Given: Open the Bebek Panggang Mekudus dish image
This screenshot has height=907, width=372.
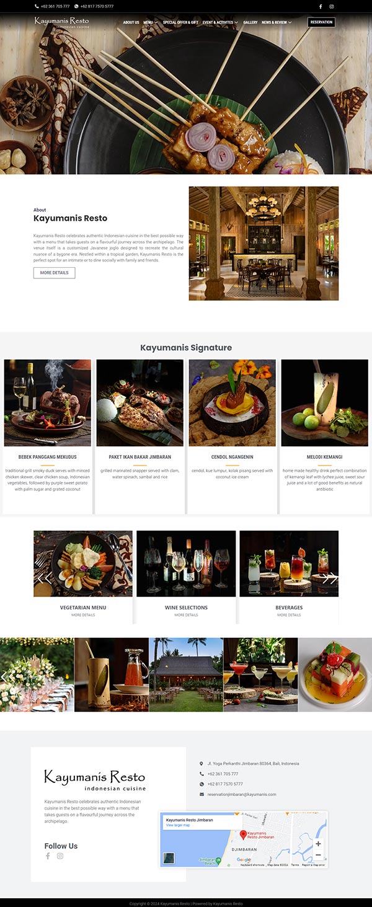Looking at the screenshot, I should point(48,403).
